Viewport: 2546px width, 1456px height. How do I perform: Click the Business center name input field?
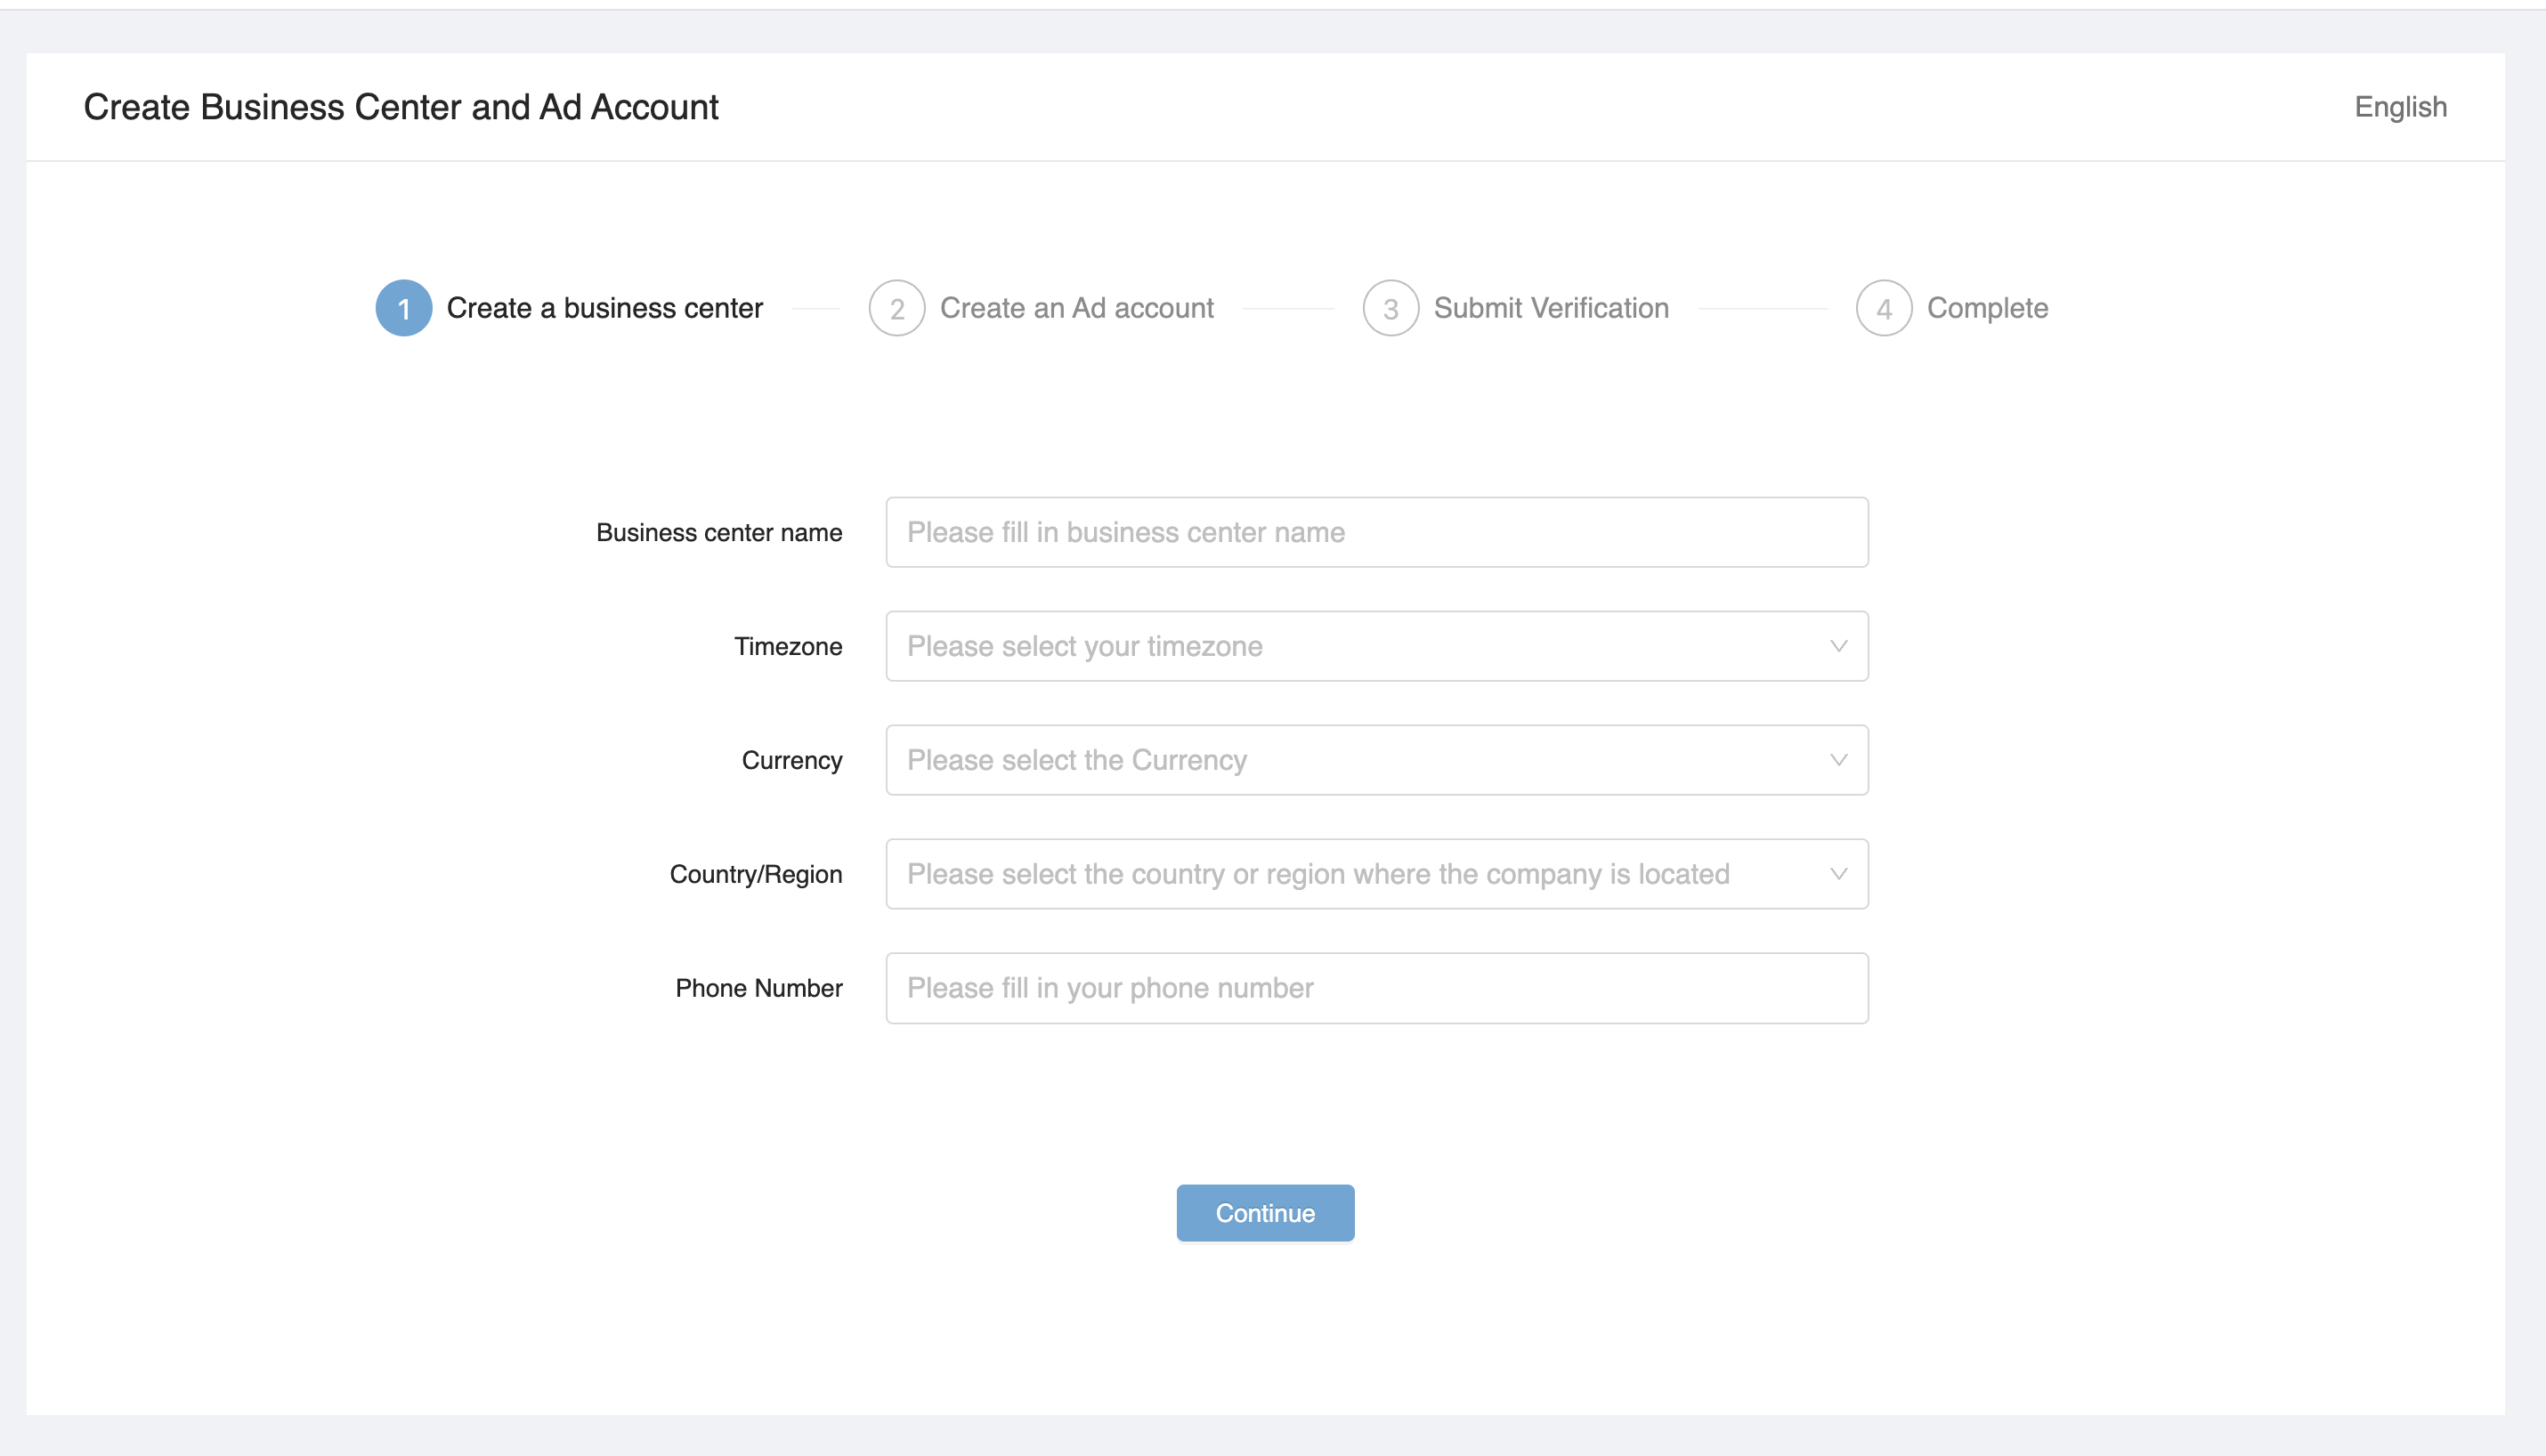click(1377, 532)
